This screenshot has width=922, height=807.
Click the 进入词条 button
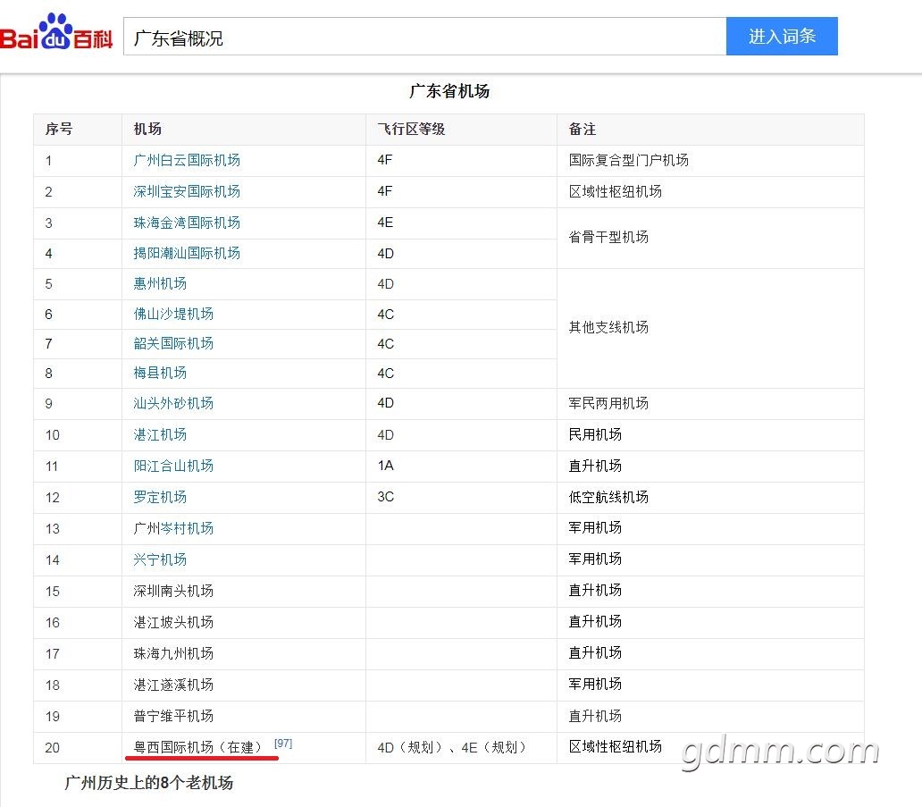pyautogui.click(x=782, y=37)
